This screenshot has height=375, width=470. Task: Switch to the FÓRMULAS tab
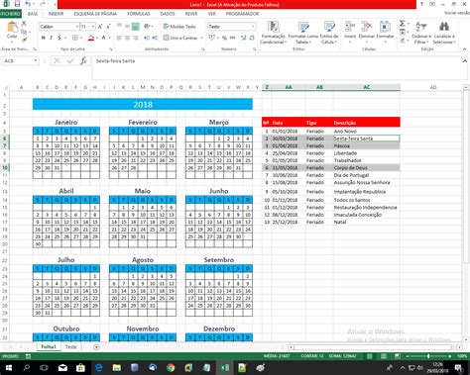click(139, 14)
